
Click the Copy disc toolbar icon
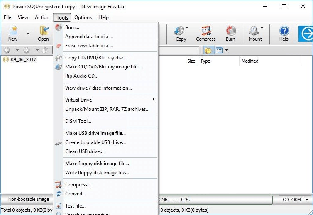[x=181, y=33]
